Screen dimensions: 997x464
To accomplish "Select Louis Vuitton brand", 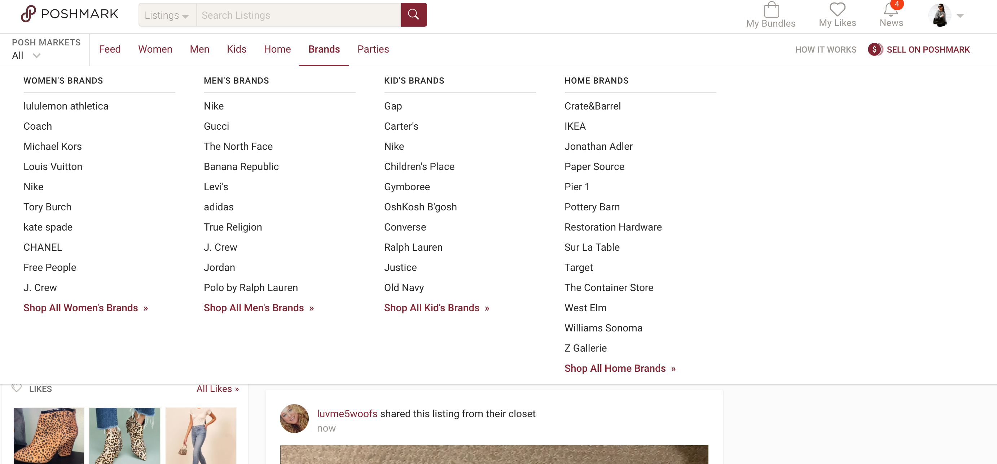I will pyautogui.click(x=53, y=167).
